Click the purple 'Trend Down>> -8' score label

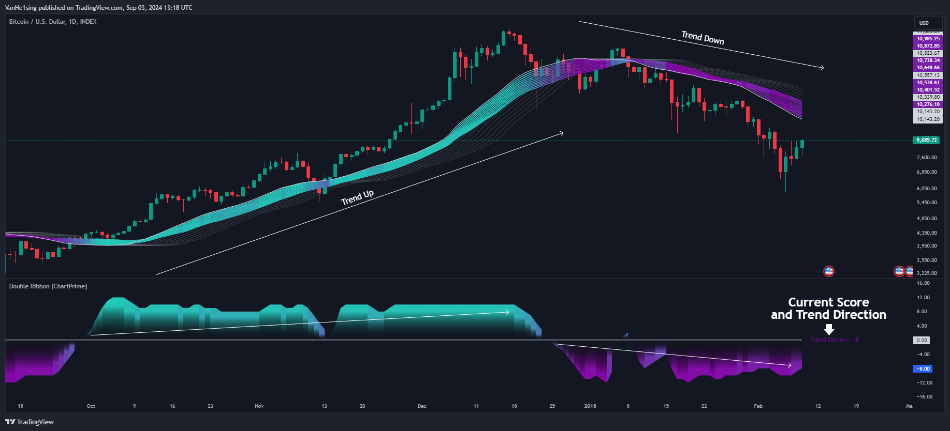pos(835,340)
